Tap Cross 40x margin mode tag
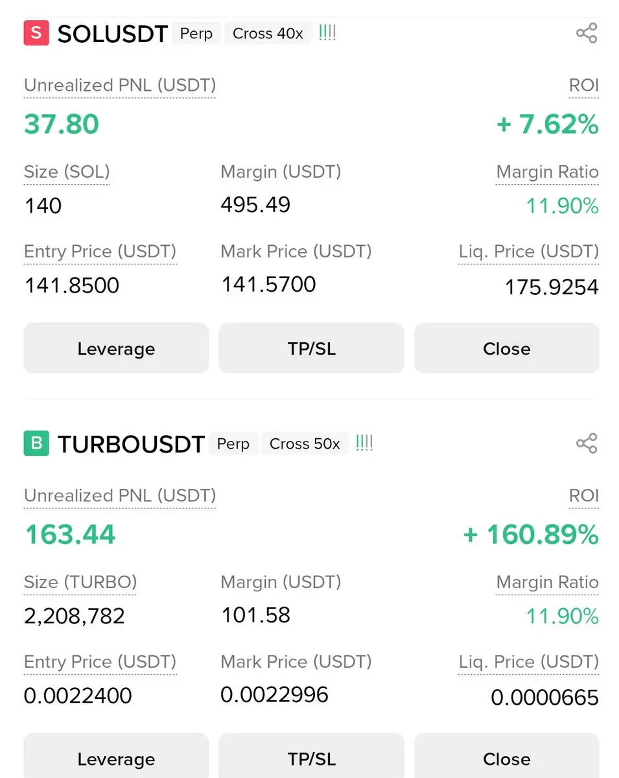619x778 pixels. pos(268,33)
